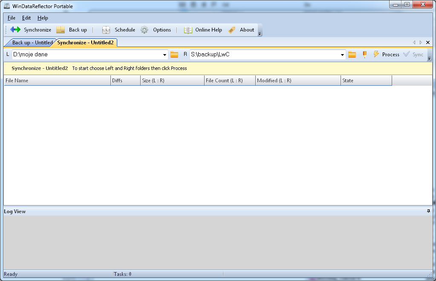This screenshot has height=281, width=436.
Task: Open the Edit menu
Action: click(x=26, y=18)
